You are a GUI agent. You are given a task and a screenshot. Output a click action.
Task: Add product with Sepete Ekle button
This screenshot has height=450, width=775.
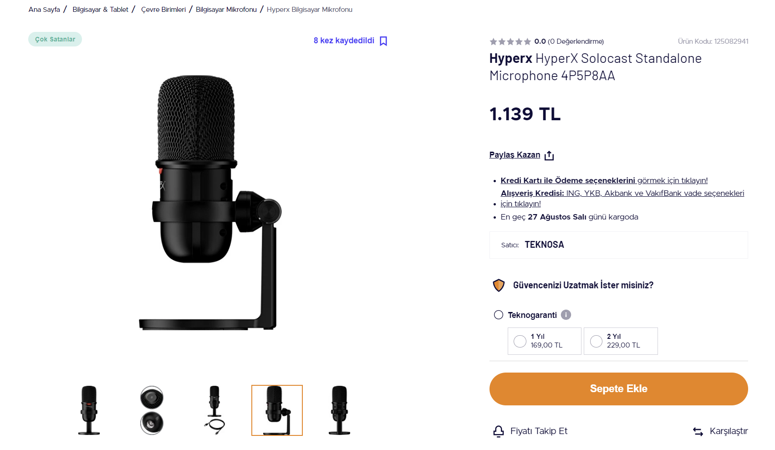point(618,389)
